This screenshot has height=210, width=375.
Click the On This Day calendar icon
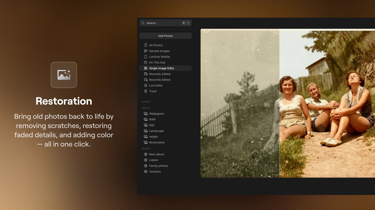pos(146,62)
